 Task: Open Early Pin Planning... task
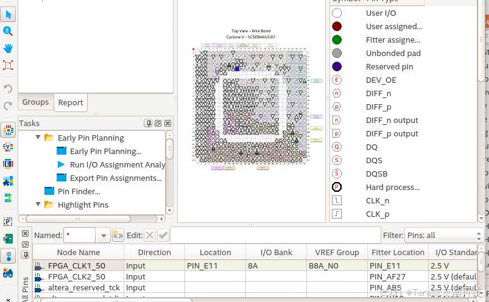click(x=105, y=151)
